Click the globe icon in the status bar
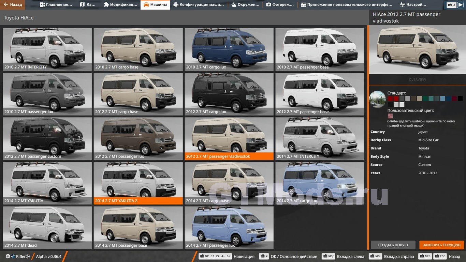 pyautogui.click(x=8, y=257)
